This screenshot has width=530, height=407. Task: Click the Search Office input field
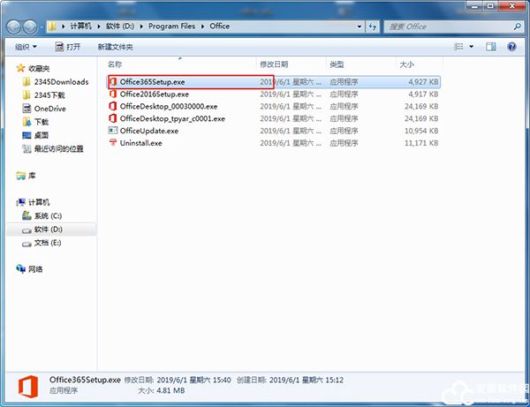446,26
